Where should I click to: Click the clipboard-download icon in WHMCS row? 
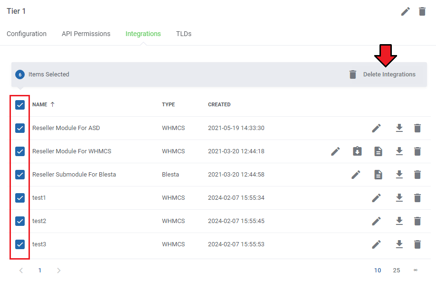pos(357,151)
